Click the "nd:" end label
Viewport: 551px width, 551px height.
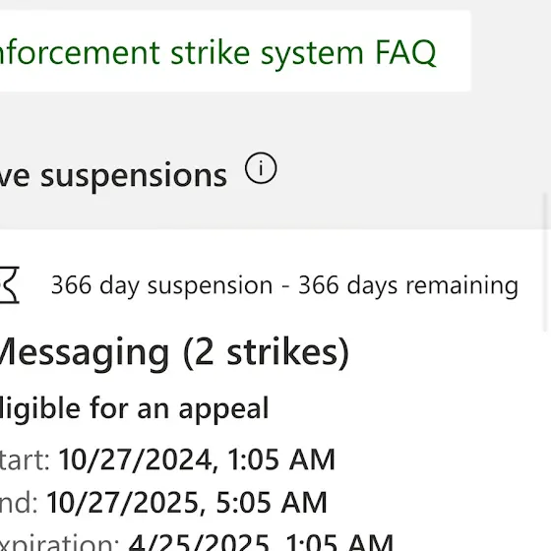(x=19, y=503)
